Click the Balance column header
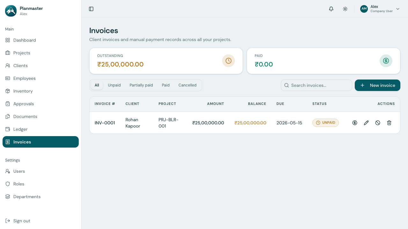The image size is (408, 229). click(x=257, y=104)
